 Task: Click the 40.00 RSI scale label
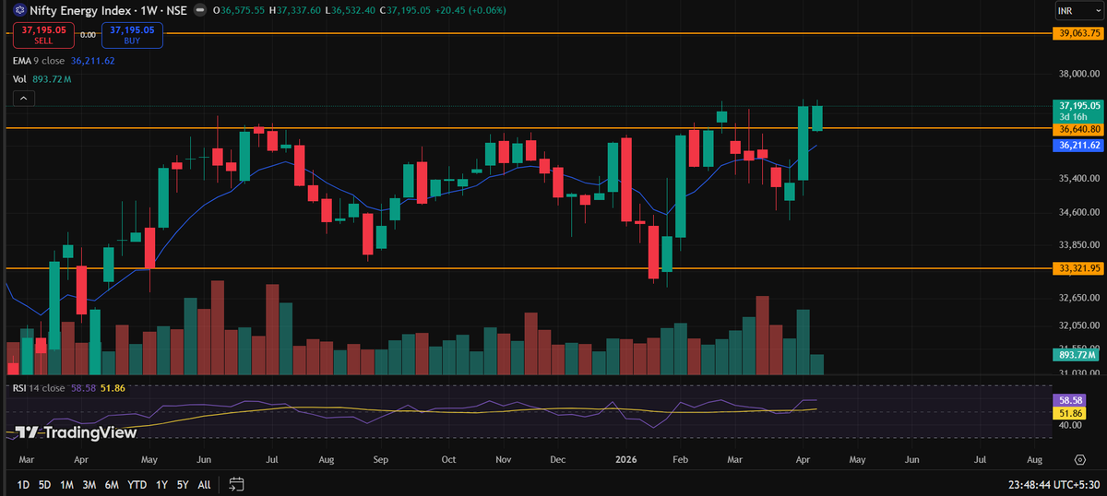[1068, 425]
